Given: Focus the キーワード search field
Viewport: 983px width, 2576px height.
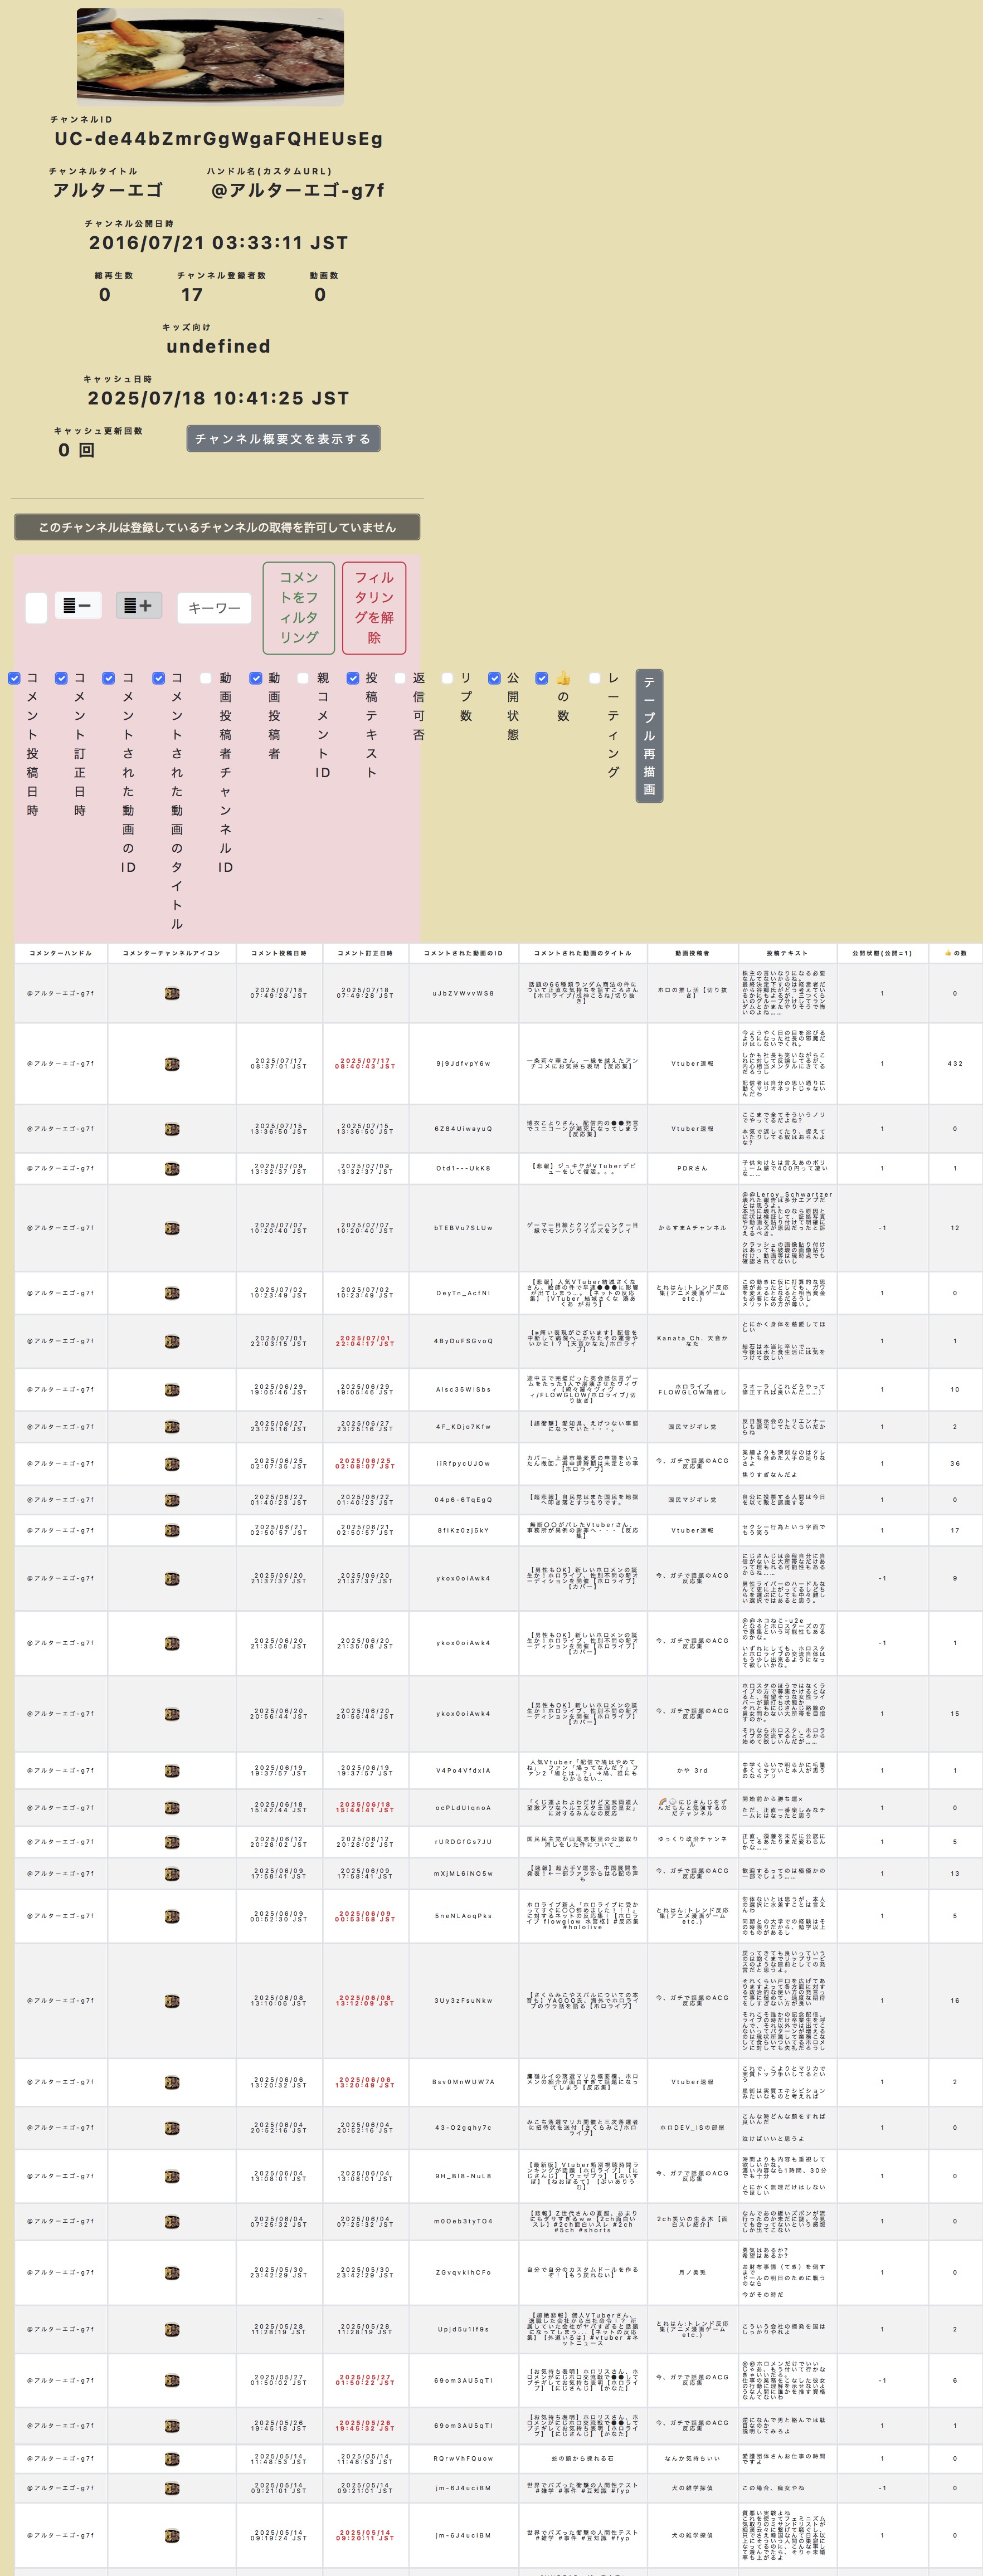Looking at the screenshot, I should (x=214, y=608).
